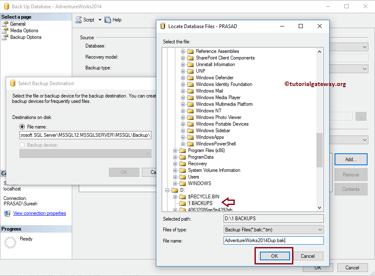The height and width of the screenshot is (276, 375).
Task: Click Windows Multimedia Platform folder icon
Action: (190, 104)
